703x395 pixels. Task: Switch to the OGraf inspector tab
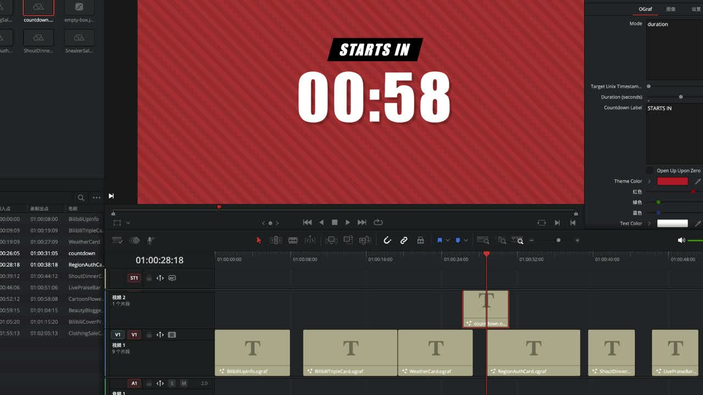(x=645, y=9)
